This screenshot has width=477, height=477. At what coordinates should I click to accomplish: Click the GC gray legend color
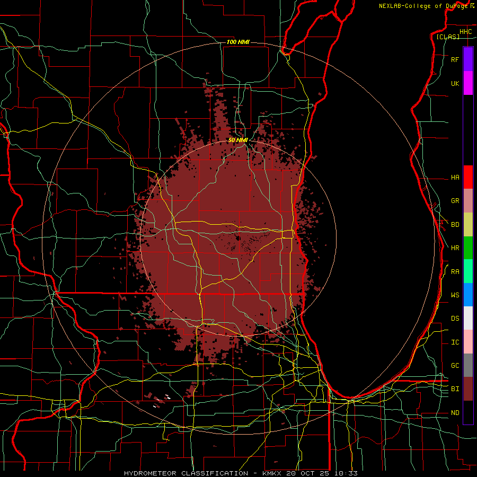coord(468,365)
